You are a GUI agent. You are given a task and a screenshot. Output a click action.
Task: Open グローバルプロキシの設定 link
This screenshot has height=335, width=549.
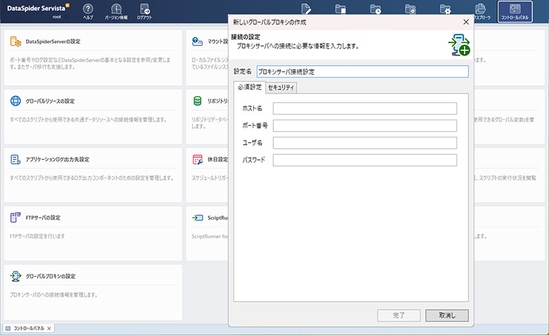coord(50,276)
